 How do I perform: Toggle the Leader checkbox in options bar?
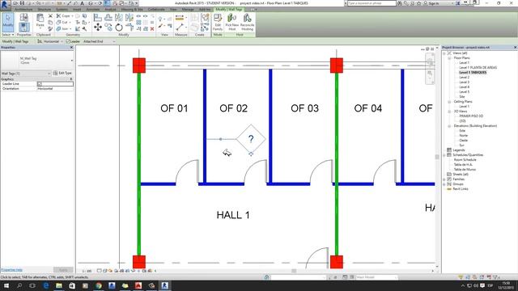[x=68, y=41]
